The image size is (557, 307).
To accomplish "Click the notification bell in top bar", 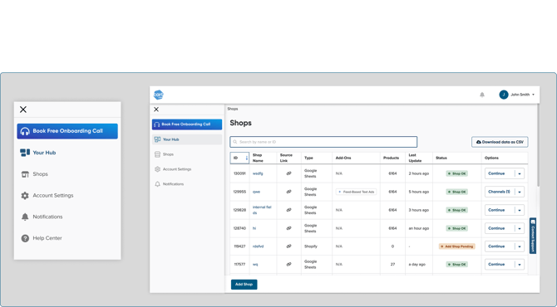I will coord(482,95).
